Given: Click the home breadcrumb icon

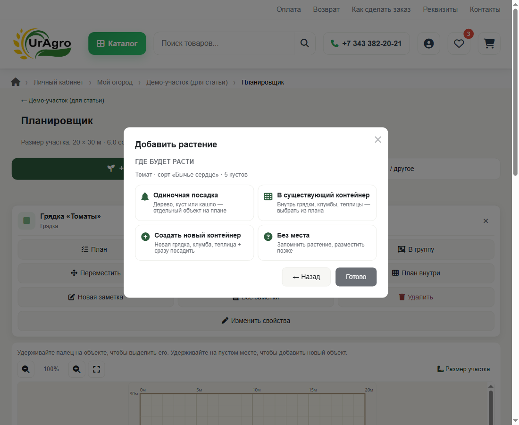Looking at the screenshot, I should point(16,82).
